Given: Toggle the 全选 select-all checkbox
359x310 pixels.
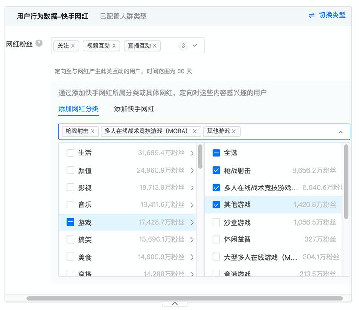Looking at the screenshot, I should 216,153.
